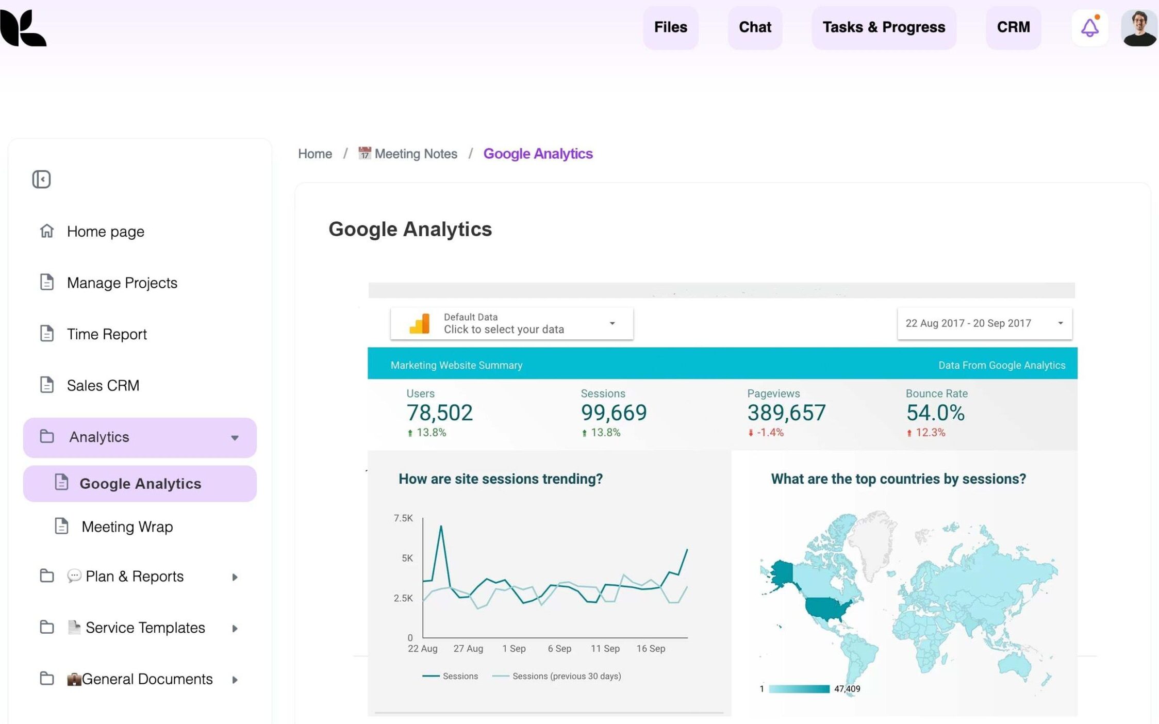Click the Meeting Wrap document icon
Screen dimensions: 1159x724
61,526
